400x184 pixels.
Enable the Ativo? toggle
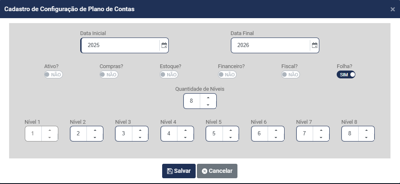pyautogui.click(x=53, y=75)
